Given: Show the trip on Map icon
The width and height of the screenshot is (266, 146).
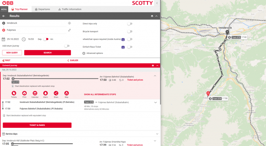Looking at the screenshot, I should (x=66, y=93).
